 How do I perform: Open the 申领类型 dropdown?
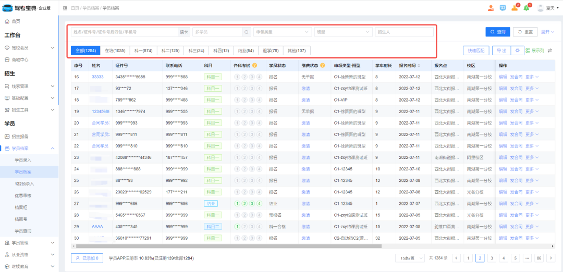pos(283,32)
